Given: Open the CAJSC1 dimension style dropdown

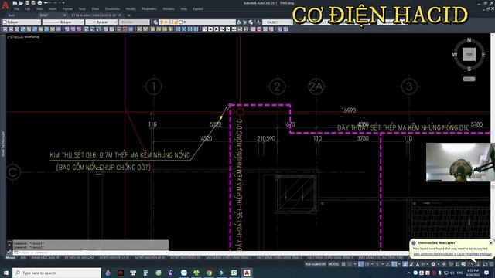Looking at the screenshot, I should [x=278, y=22].
